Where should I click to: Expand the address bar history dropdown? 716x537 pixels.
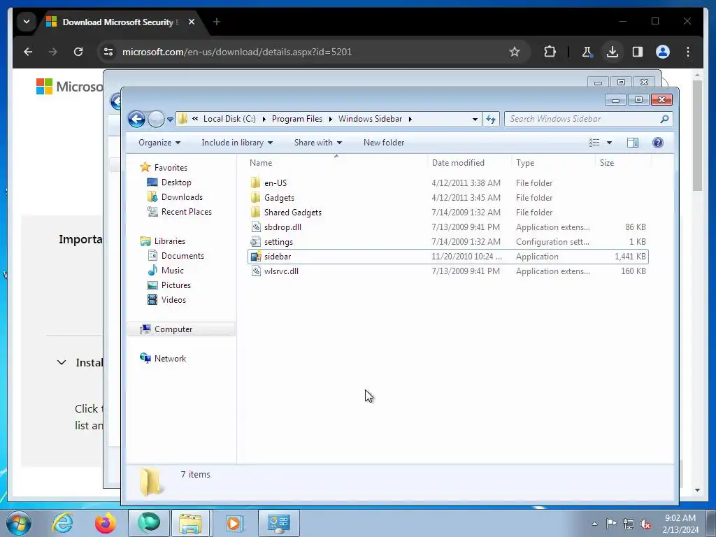click(x=475, y=119)
